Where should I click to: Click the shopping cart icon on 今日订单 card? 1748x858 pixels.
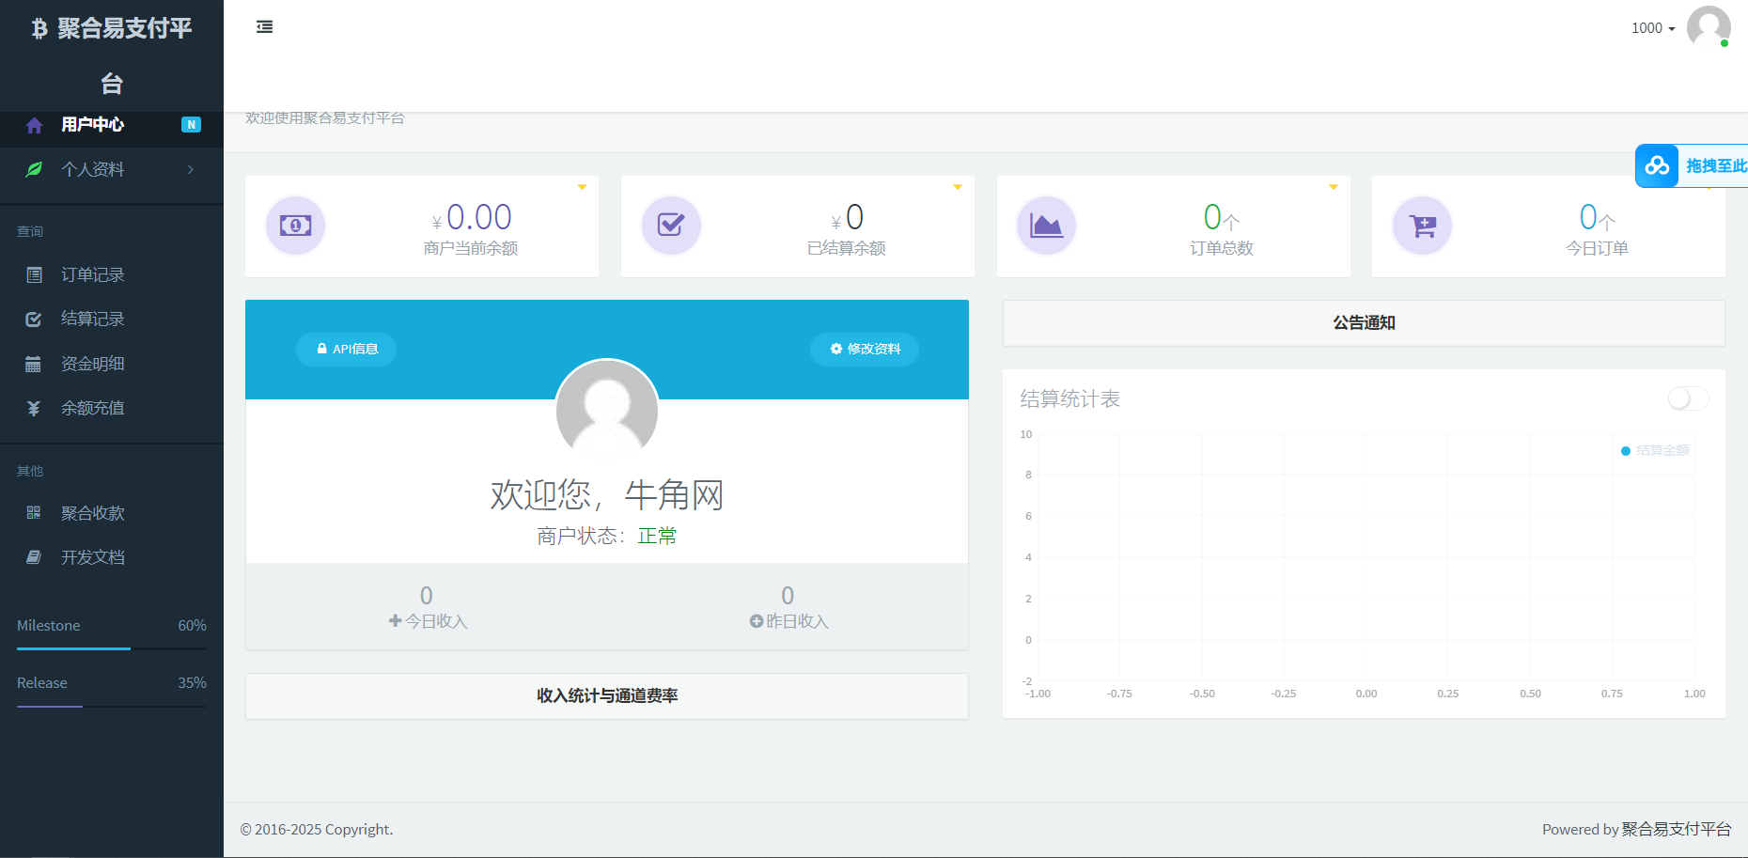[1422, 226]
